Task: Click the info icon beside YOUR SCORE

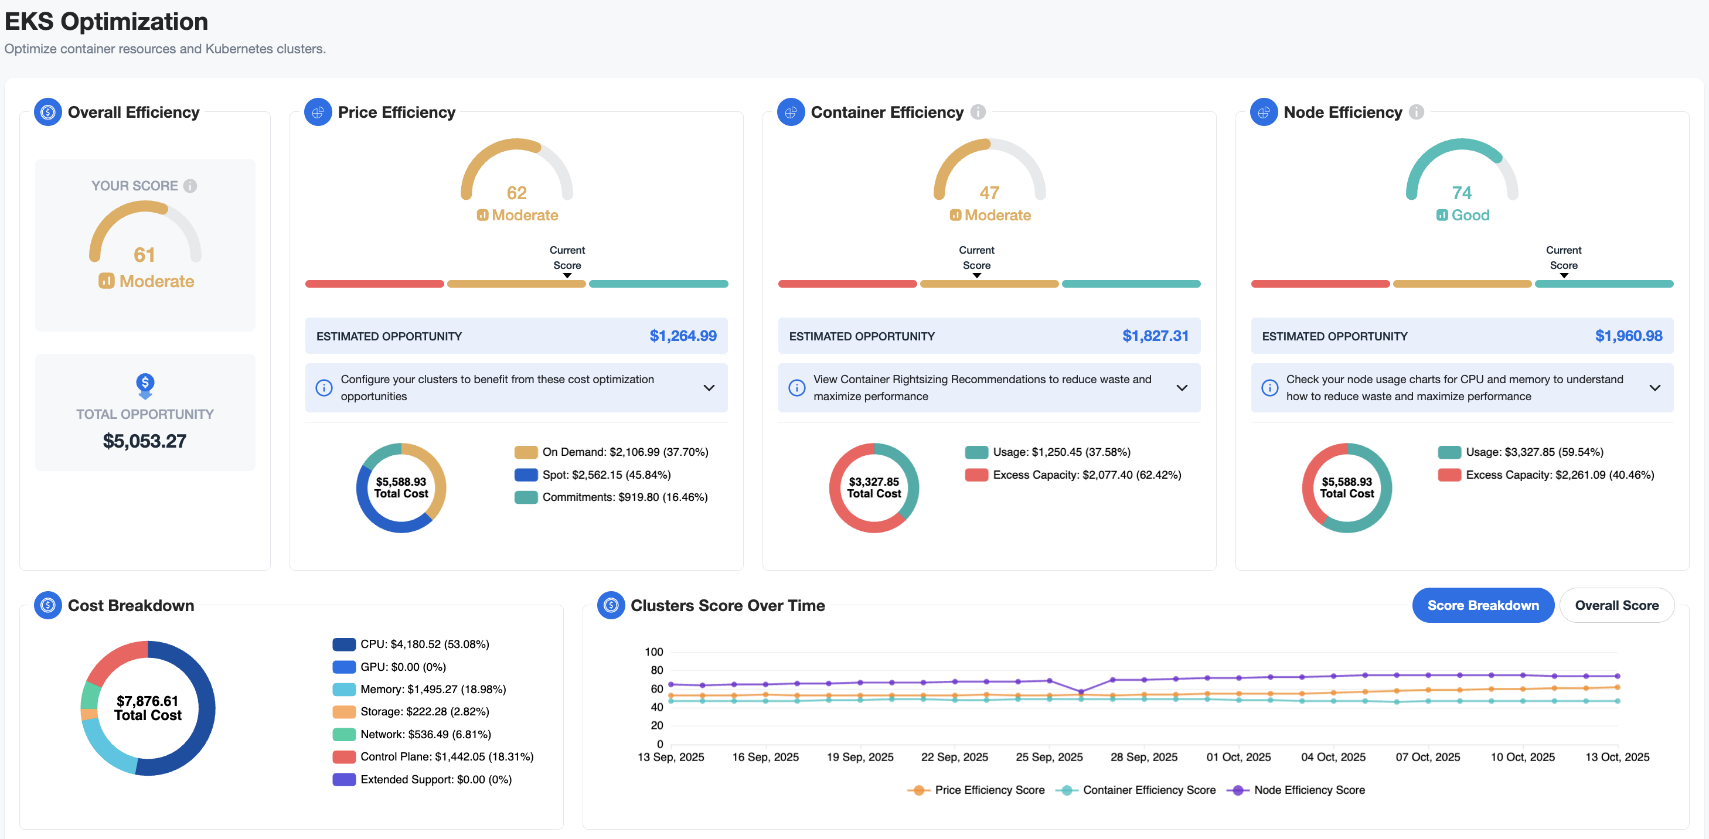Action: click(190, 186)
